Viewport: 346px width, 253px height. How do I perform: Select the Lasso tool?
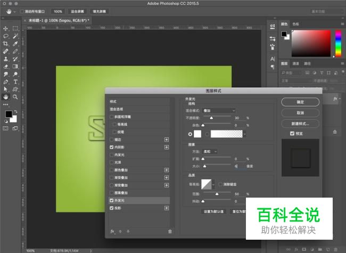(6, 36)
